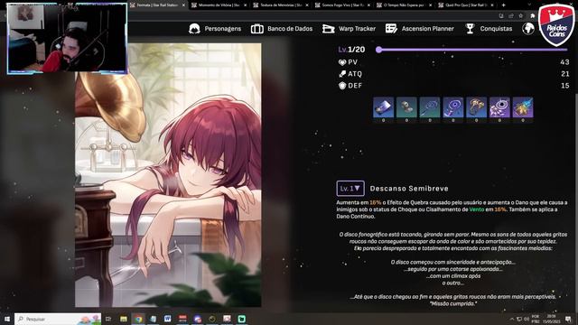Bookmark this page with star icon

tap(520, 16)
